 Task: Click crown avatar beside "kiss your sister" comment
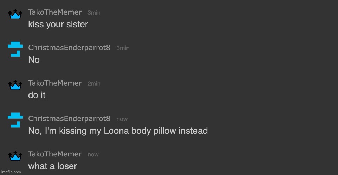(x=15, y=14)
